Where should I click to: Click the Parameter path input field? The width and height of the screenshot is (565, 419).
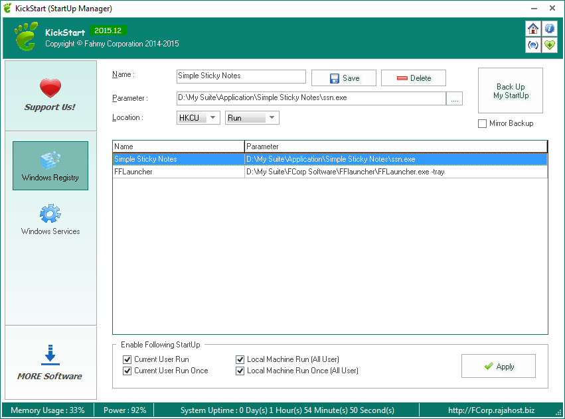(x=311, y=98)
